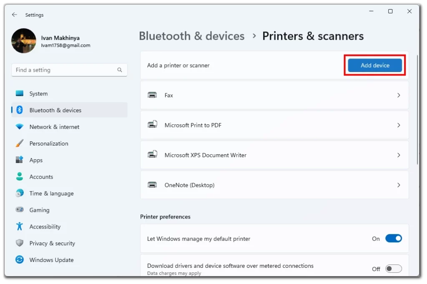Click the Network wifi icon
427x284 pixels.
(20, 127)
